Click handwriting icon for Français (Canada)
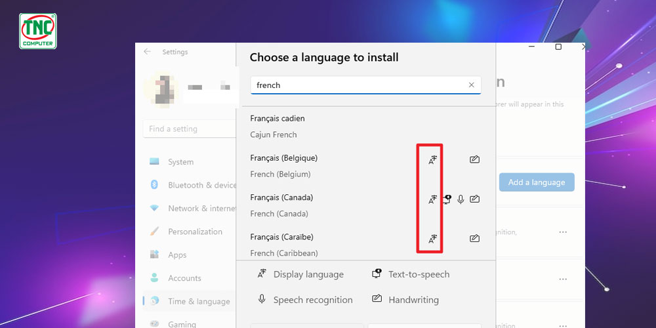Viewport: 656px width, 328px height. 474,199
